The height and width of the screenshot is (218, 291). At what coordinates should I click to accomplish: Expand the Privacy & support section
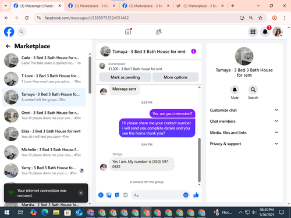(244, 144)
